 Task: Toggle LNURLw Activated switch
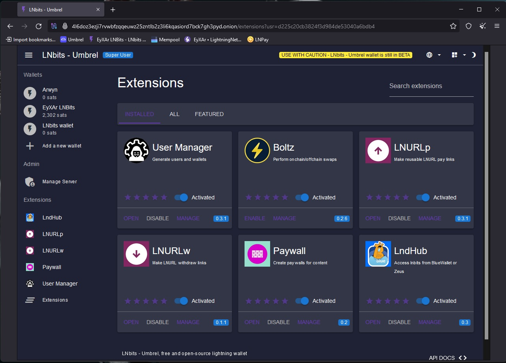coord(181,301)
